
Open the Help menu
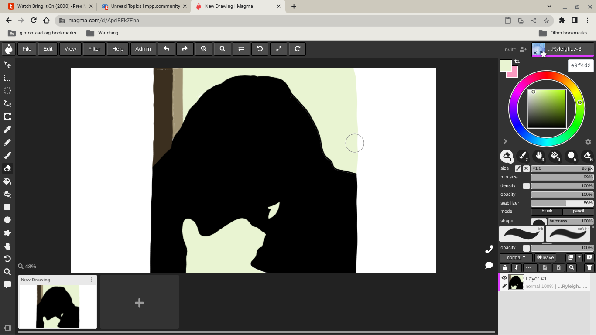118,49
